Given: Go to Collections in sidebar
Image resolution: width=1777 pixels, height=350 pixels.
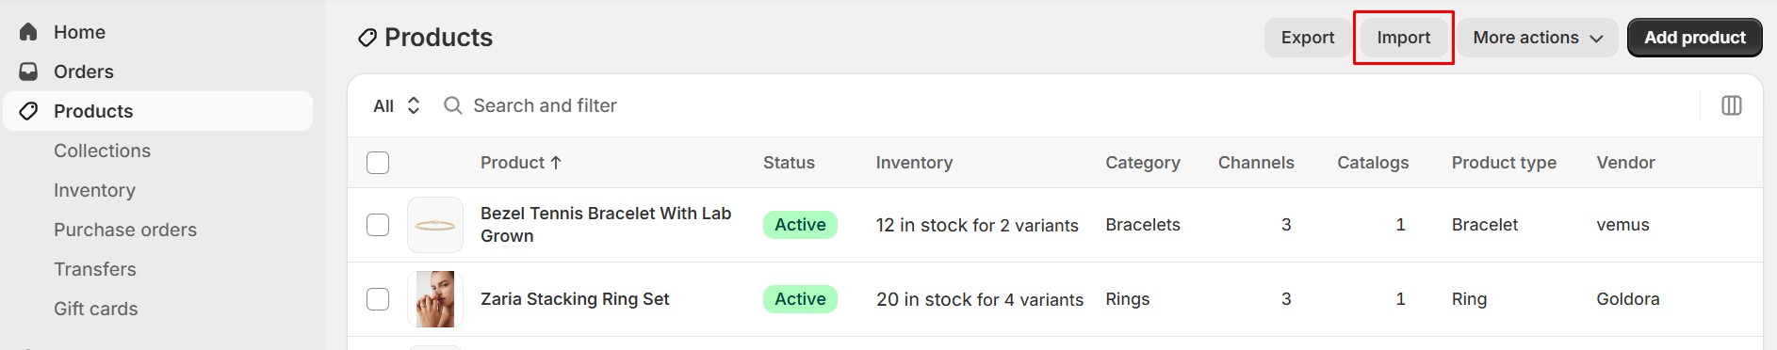Looking at the screenshot, I should (102, 151).
